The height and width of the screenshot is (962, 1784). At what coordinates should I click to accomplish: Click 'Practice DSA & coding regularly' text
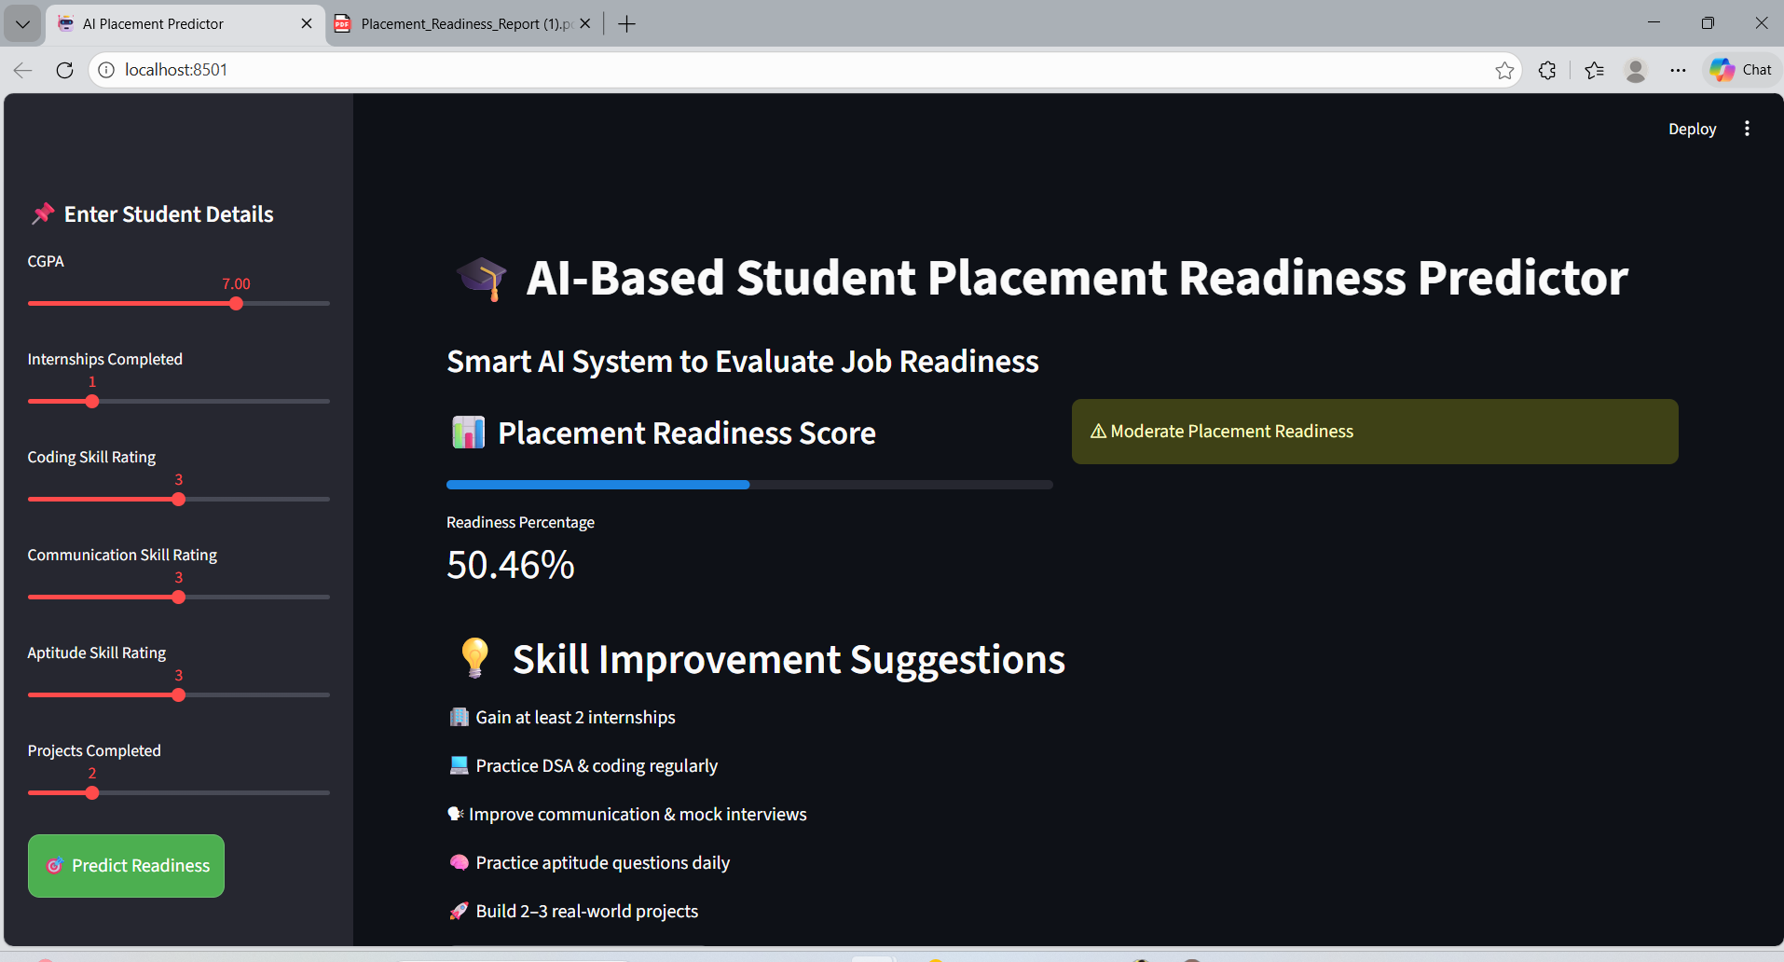pos(597,765)
